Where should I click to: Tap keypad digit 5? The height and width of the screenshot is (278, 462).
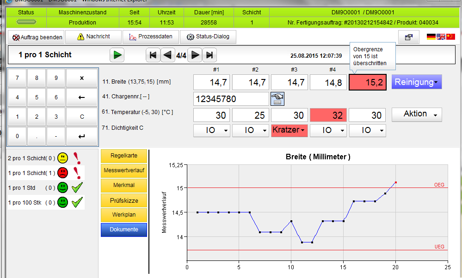(x=37, y=97)
